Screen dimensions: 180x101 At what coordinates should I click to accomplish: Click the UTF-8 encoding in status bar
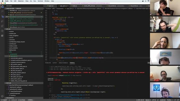tap(154, 100)
